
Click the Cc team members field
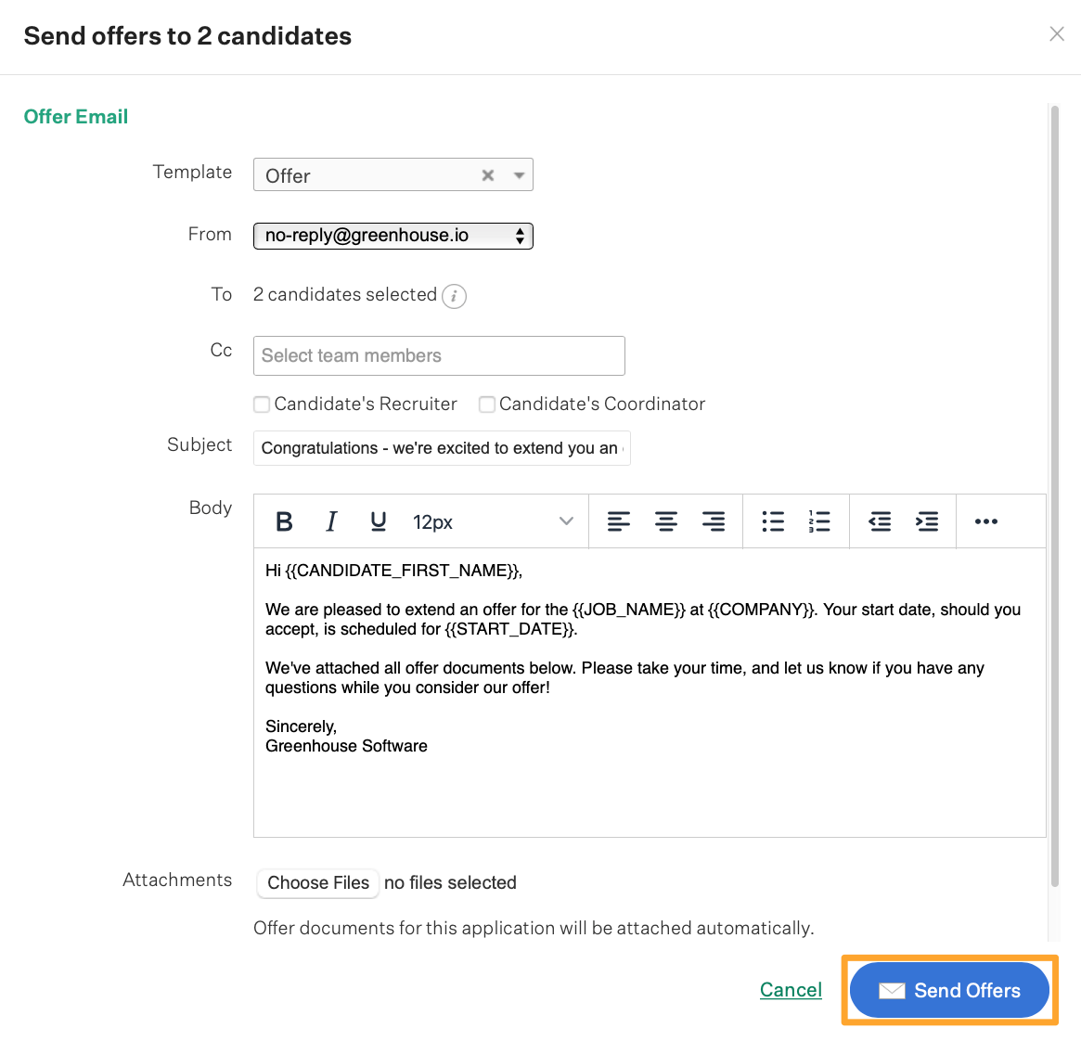[439, 355]
